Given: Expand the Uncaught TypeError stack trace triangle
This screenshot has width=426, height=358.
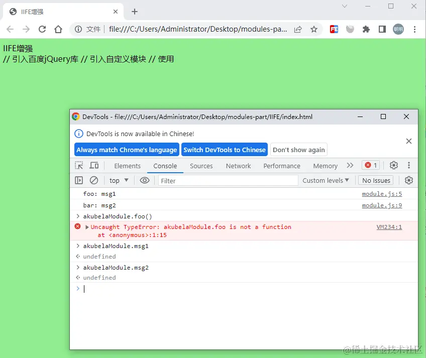Looking at the screenshot, I should 87,227.
